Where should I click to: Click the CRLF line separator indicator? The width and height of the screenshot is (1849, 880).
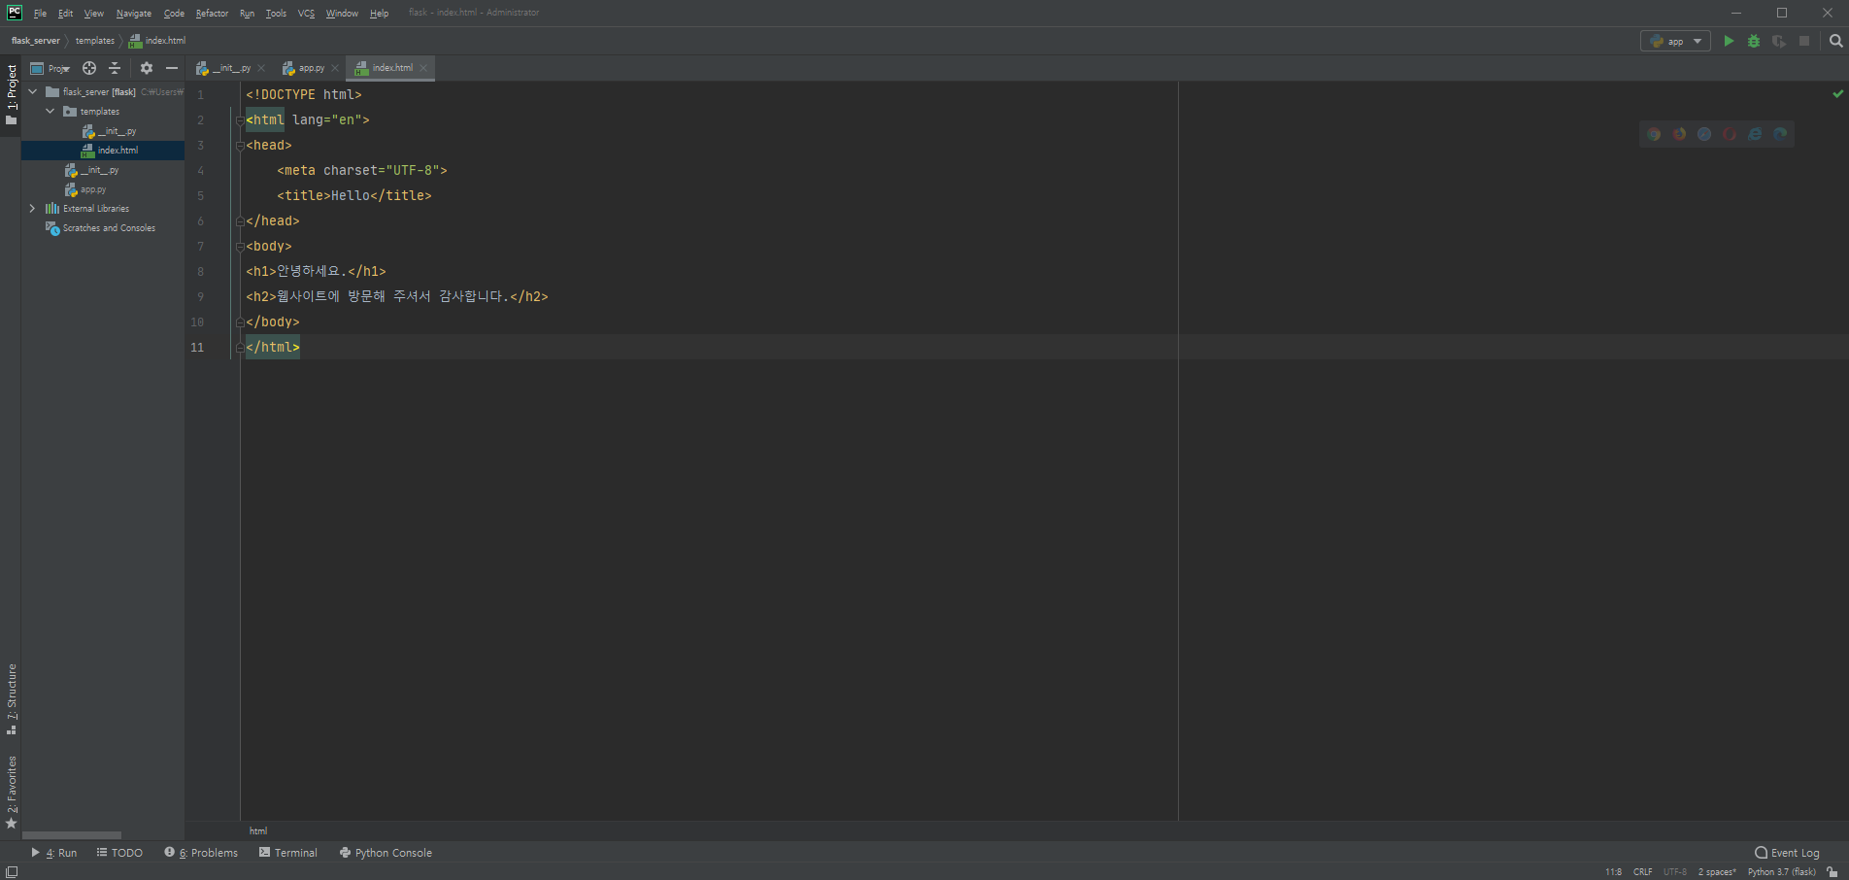(x=1642, y=872)
